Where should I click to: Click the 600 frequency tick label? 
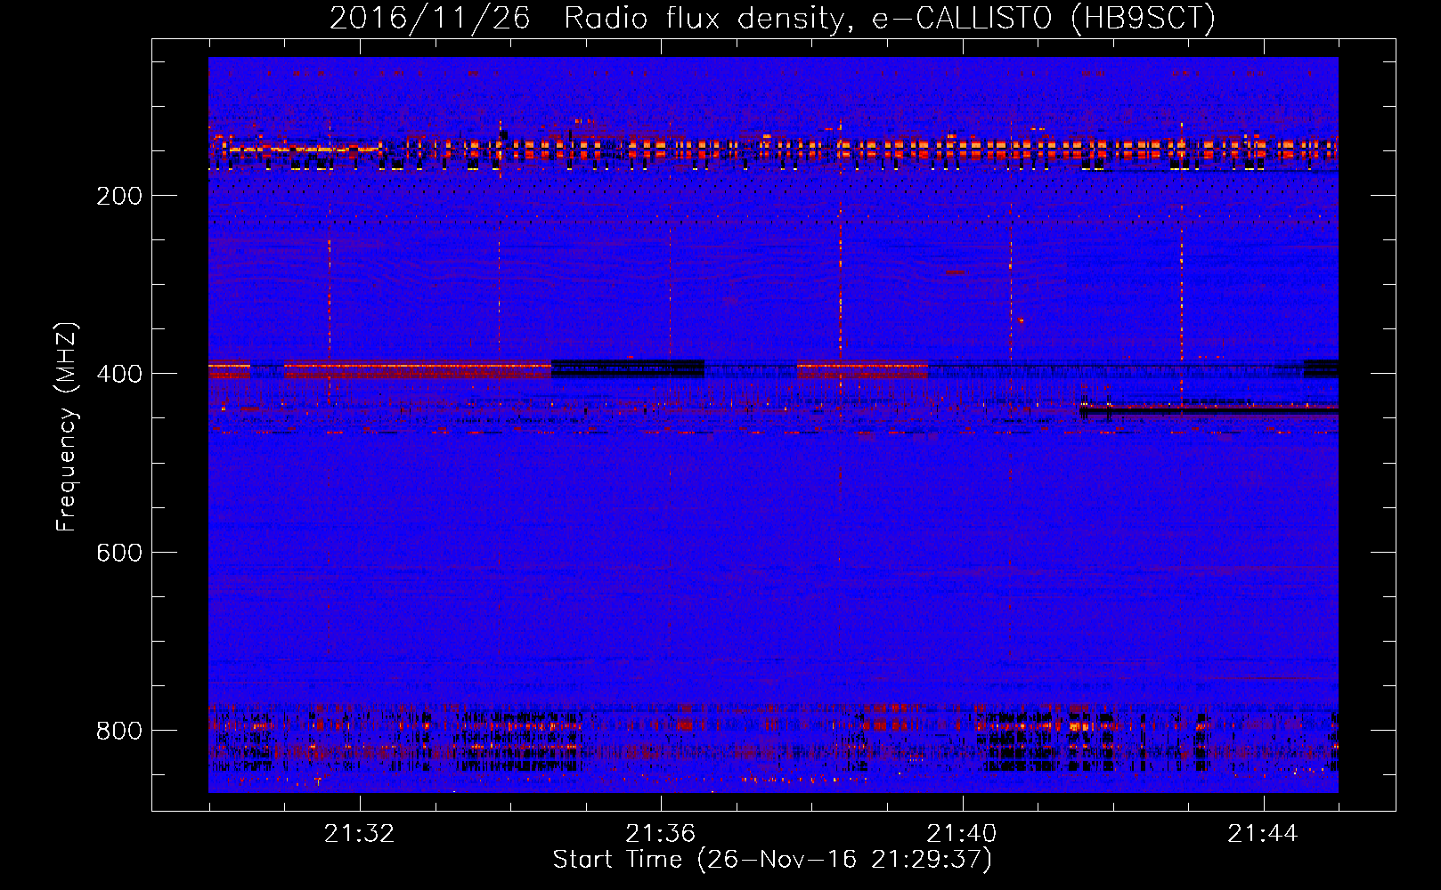pos(119,553)
